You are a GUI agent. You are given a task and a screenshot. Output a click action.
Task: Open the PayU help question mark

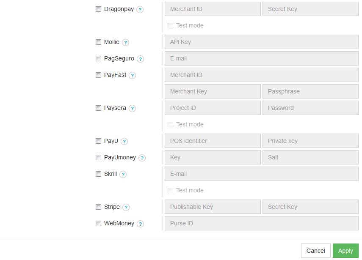coord(124,141)
